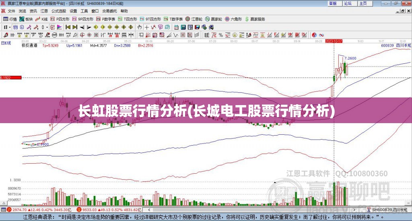Open the 窗口 menu
Viewport: 412px width, 221px height.
tap(95, 11)
